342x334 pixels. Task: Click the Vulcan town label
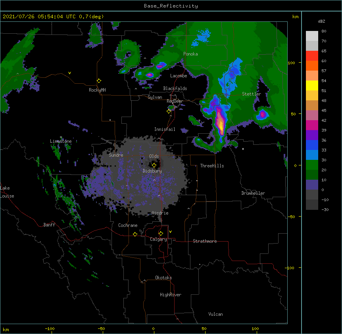pyautogui.click(x=215, y=314)
